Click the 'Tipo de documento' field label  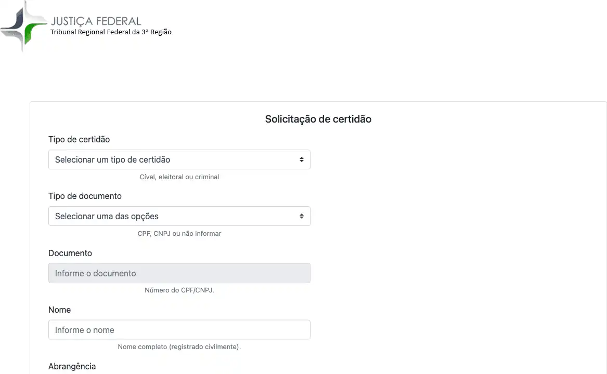click(x=85, y=196)
